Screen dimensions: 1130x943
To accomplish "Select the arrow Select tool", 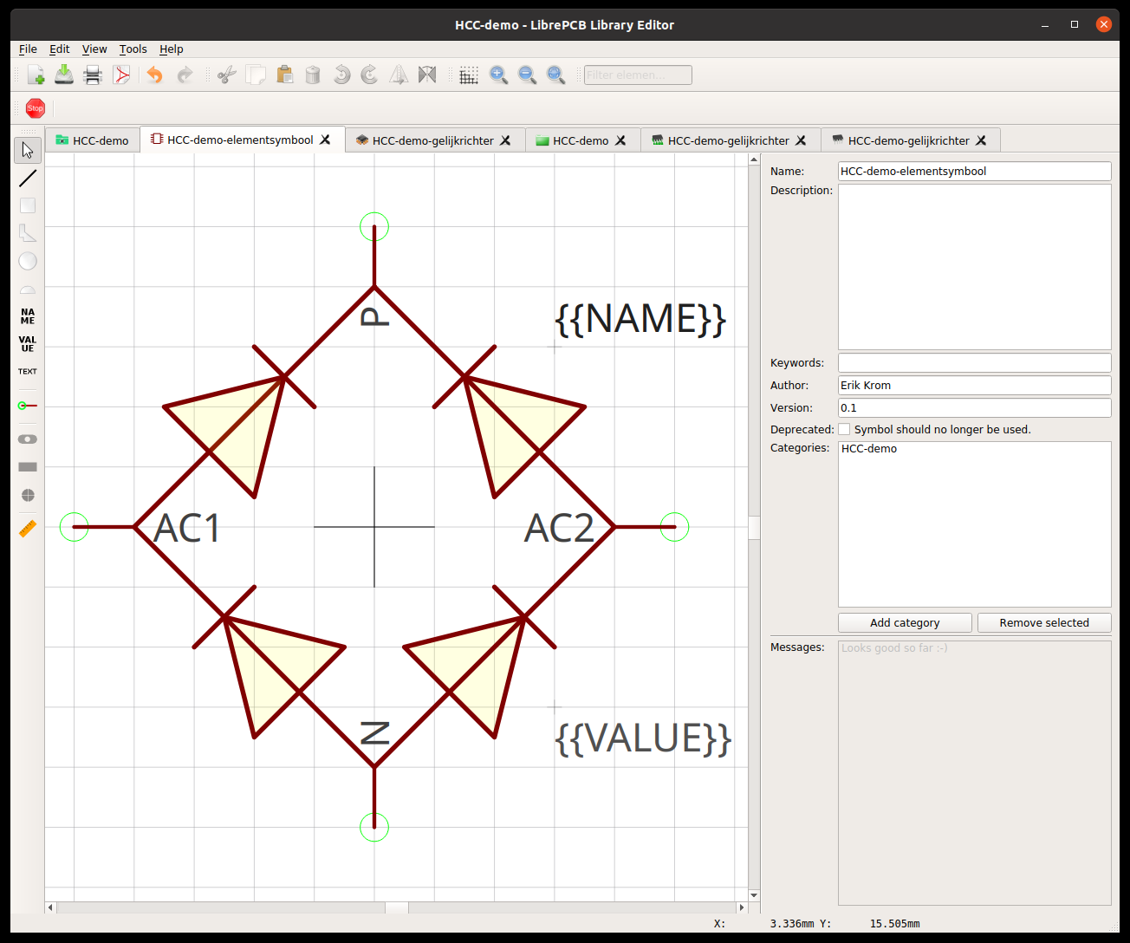I will 28,150.
